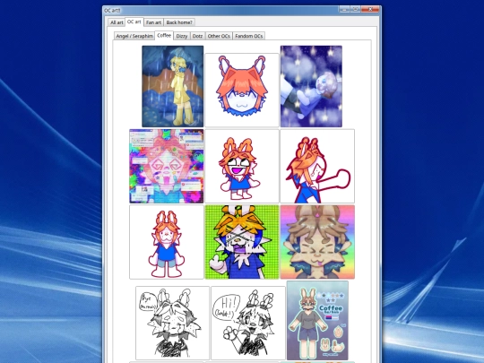Open the orange-haired head icon artwork
This screenshot has height=363, width=484.
tap(242, 90)
